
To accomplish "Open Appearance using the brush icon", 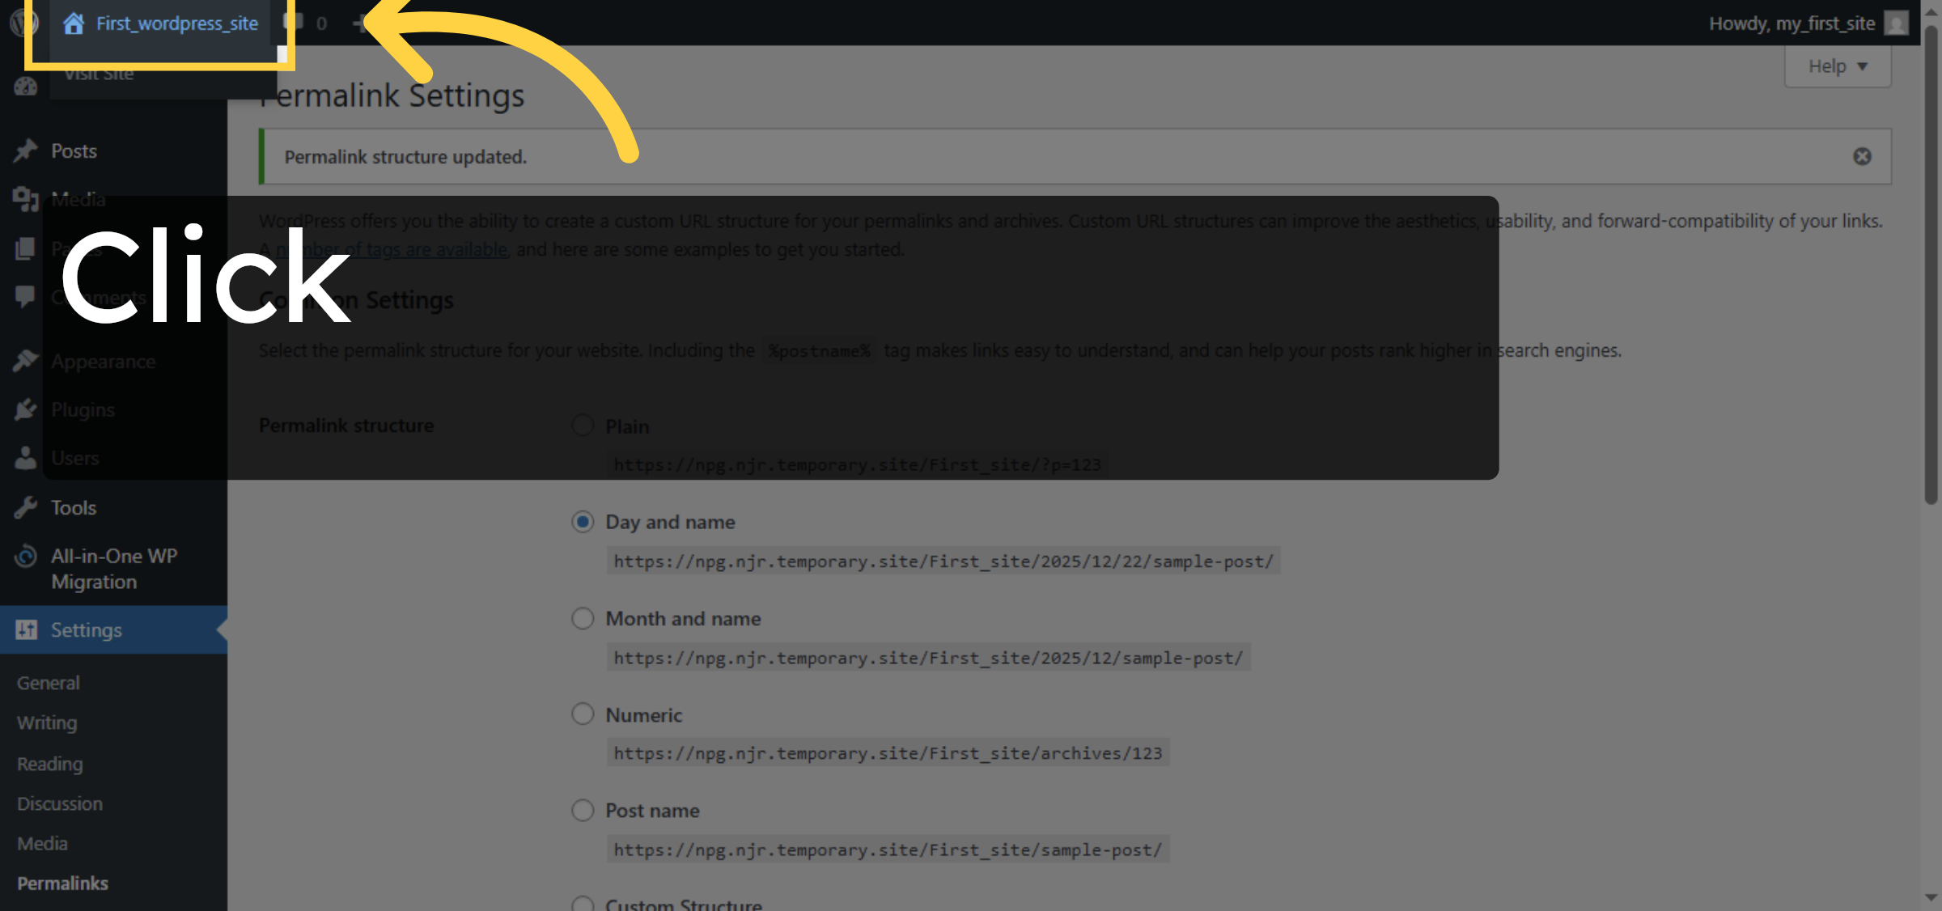I will (26, 361).
